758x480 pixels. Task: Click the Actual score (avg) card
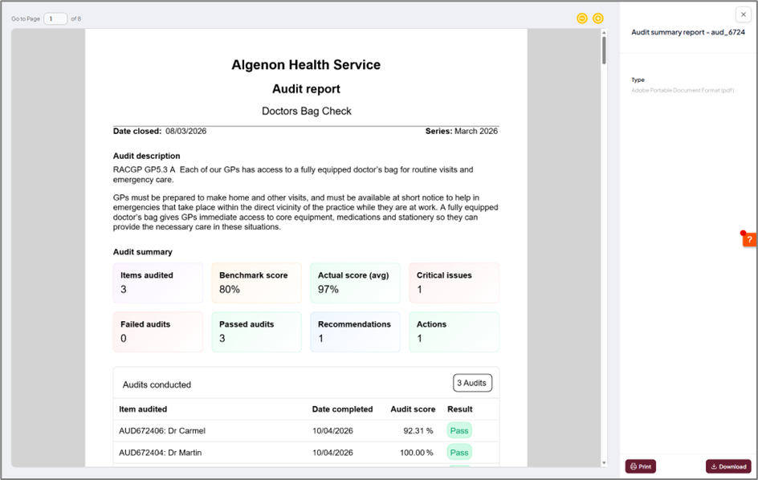tap(355, 283)
